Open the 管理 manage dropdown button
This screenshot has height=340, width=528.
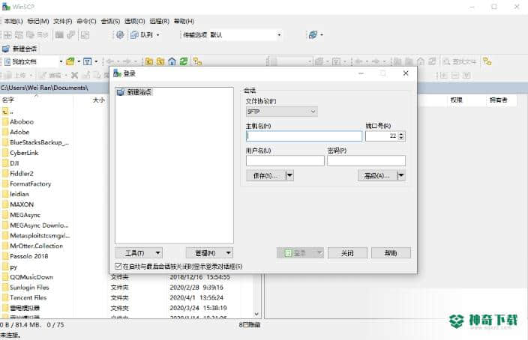tap(209, 253)
